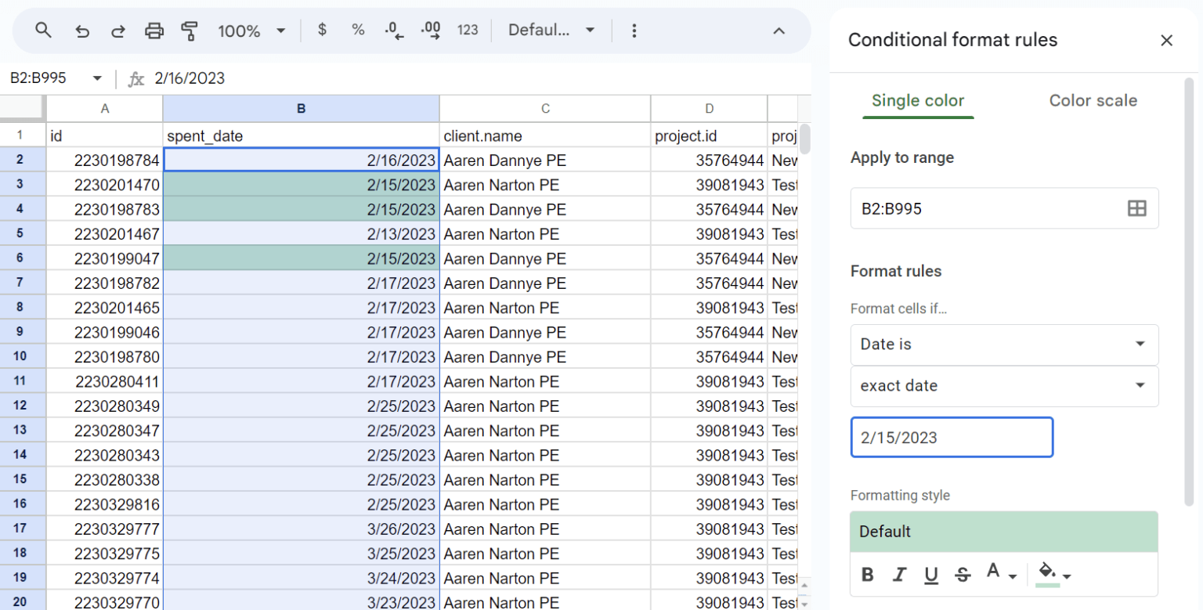The width and height of the screenshot is (1203, 610).
Task: Apply currency format to selected cells
Action: (322, 30)
